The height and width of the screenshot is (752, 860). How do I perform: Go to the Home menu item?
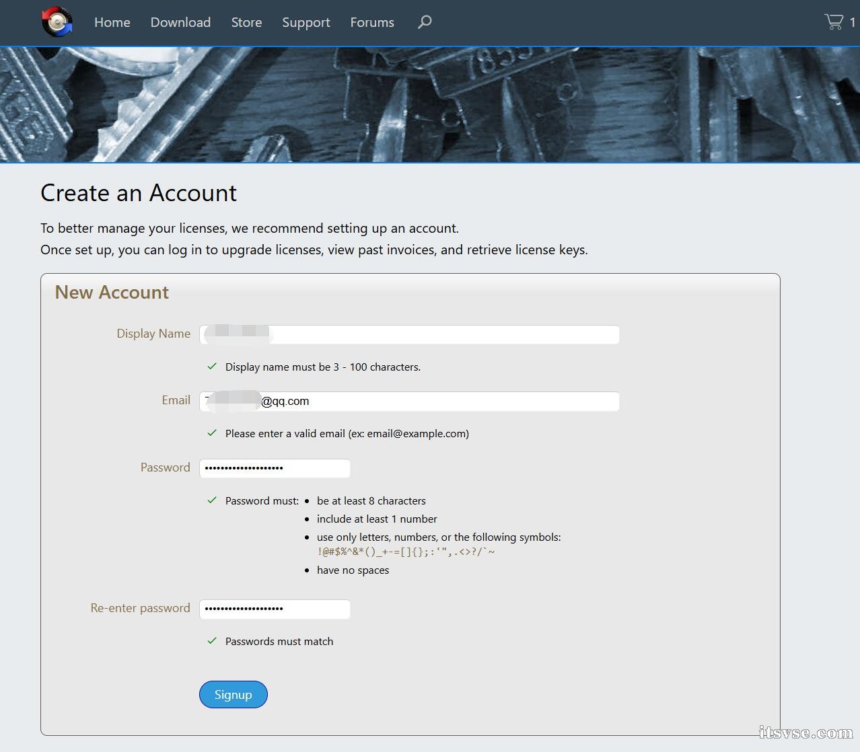pyautogui.click(x=112, y=22)
